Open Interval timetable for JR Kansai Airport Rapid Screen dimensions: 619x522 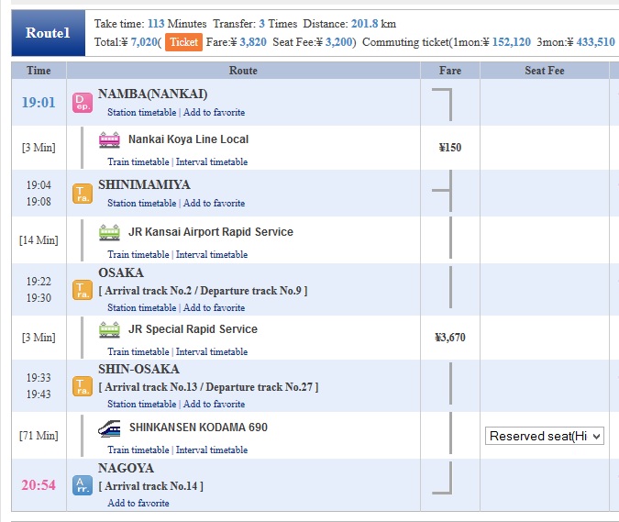point(212,255)
